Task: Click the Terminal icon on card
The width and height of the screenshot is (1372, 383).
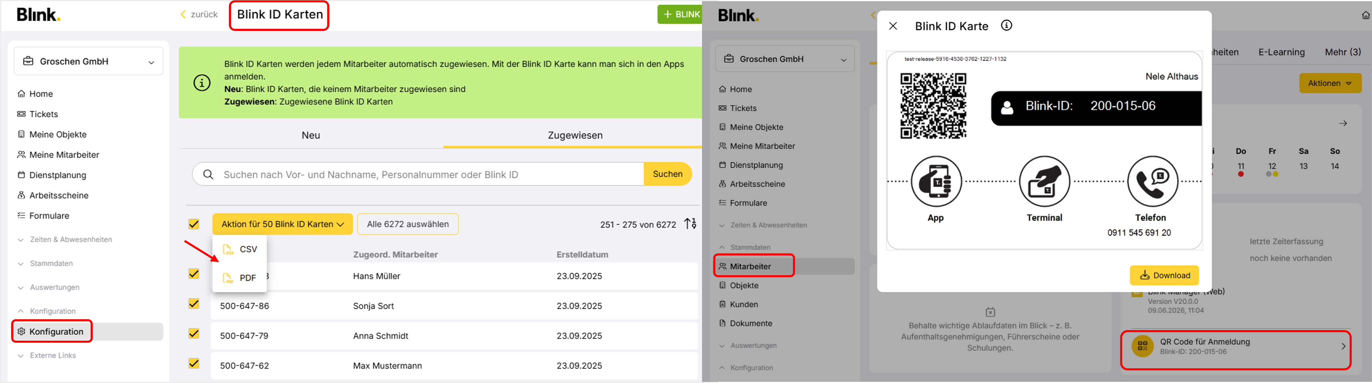Action: 1045,181
